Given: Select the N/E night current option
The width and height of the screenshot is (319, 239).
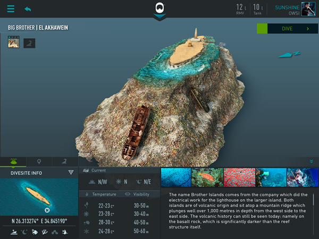Looking at the screenshot, I should pos(145,182).
